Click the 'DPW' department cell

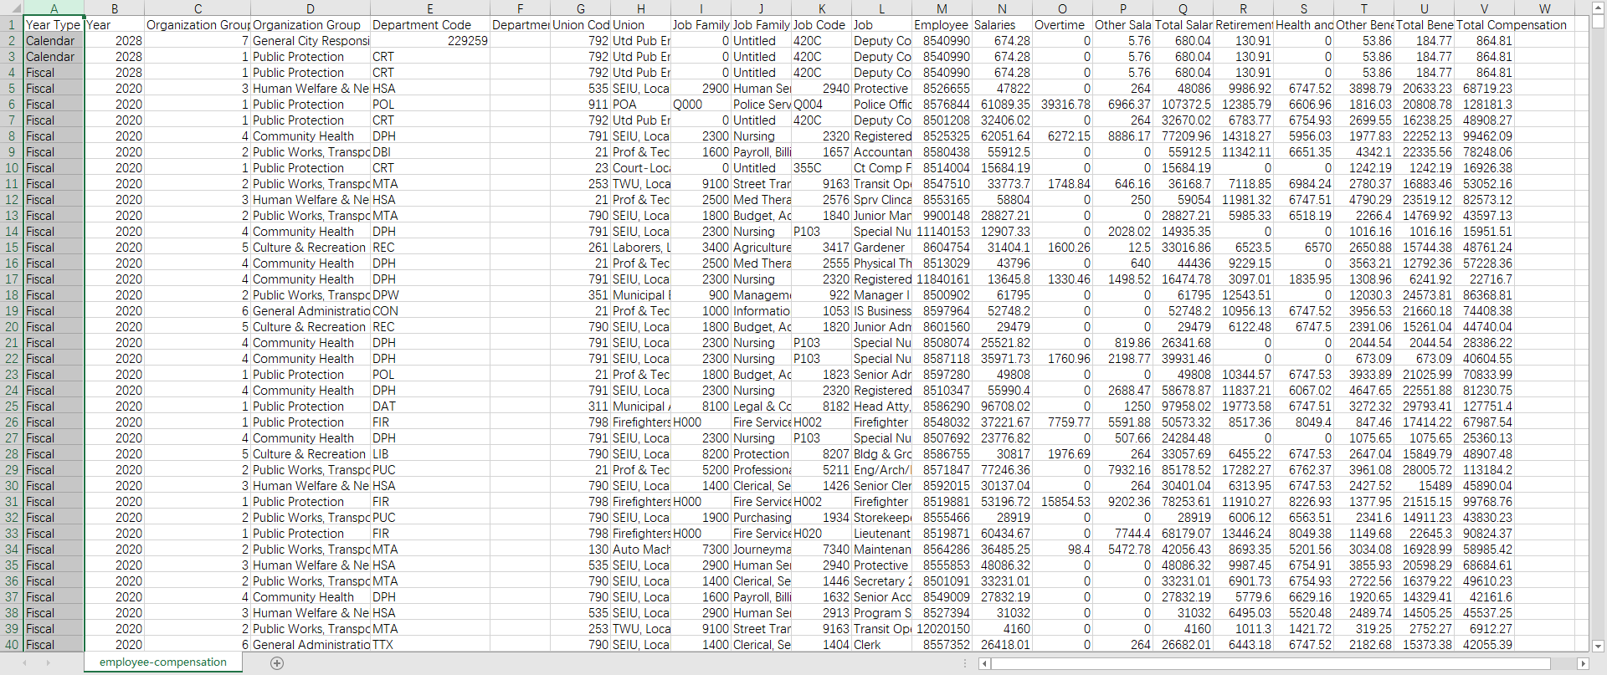pyautogui.click(x=430, y=295)
